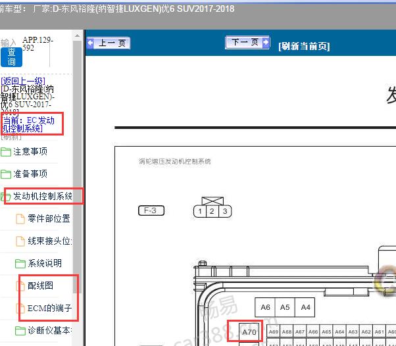The image size is (396, 346).
Task: Click the 返回上一级 link
Action: pyautogui.click(x=23, y=81)
